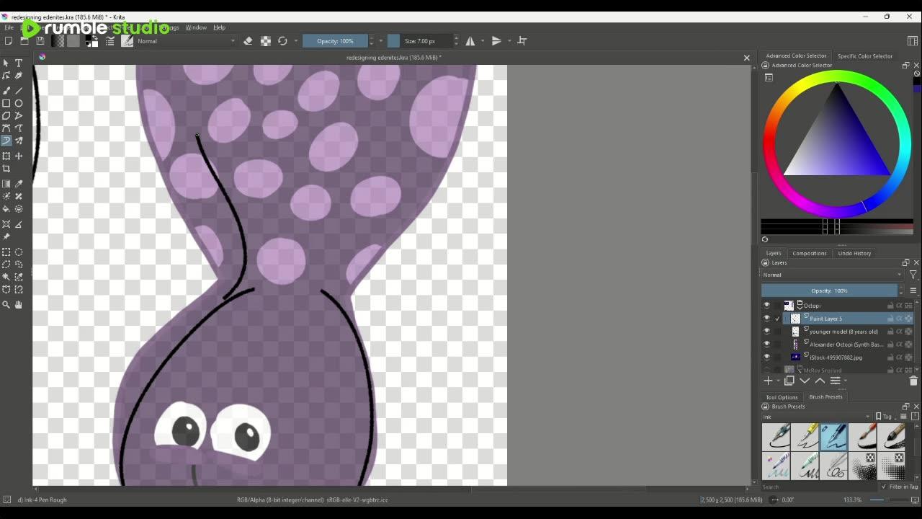This screenshot has height=519, width=922.
Task: Click Reload Original Preset icon
Action: coord(282,41)
